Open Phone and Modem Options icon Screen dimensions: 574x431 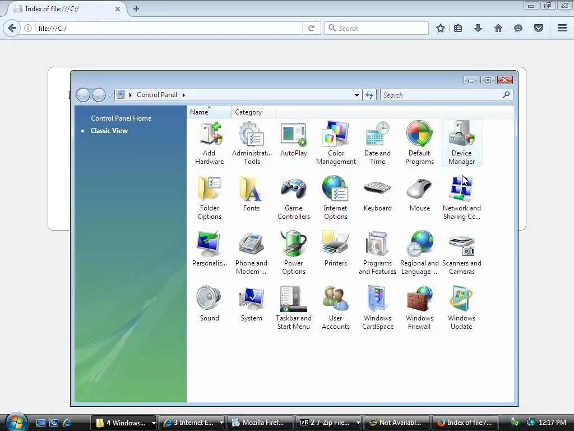[251, 253]
